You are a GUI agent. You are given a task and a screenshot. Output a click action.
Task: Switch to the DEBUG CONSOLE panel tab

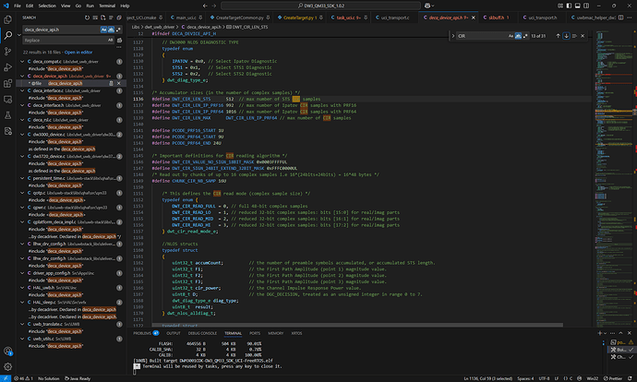pyautogui.click(x=202, y=333)
